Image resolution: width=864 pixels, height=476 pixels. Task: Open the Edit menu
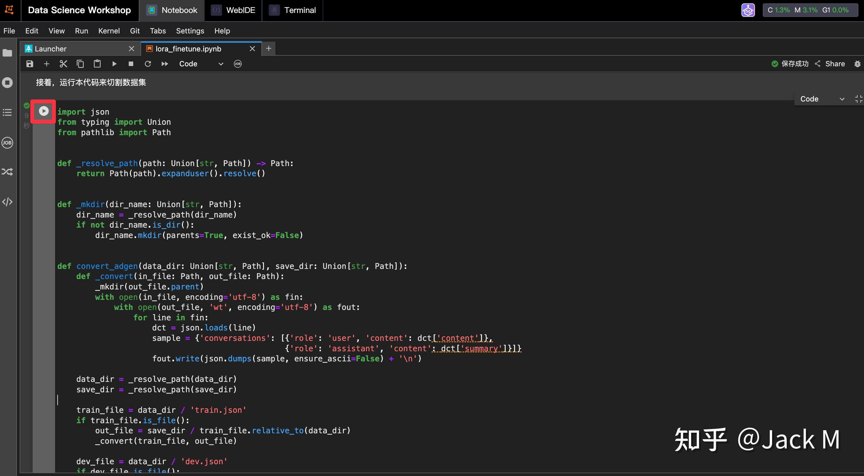pyautogui.click(x=31, y=31)
